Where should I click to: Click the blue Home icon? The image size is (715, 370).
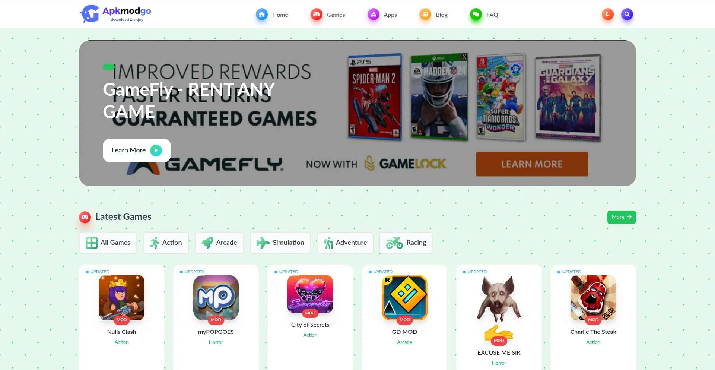point(262,15)
